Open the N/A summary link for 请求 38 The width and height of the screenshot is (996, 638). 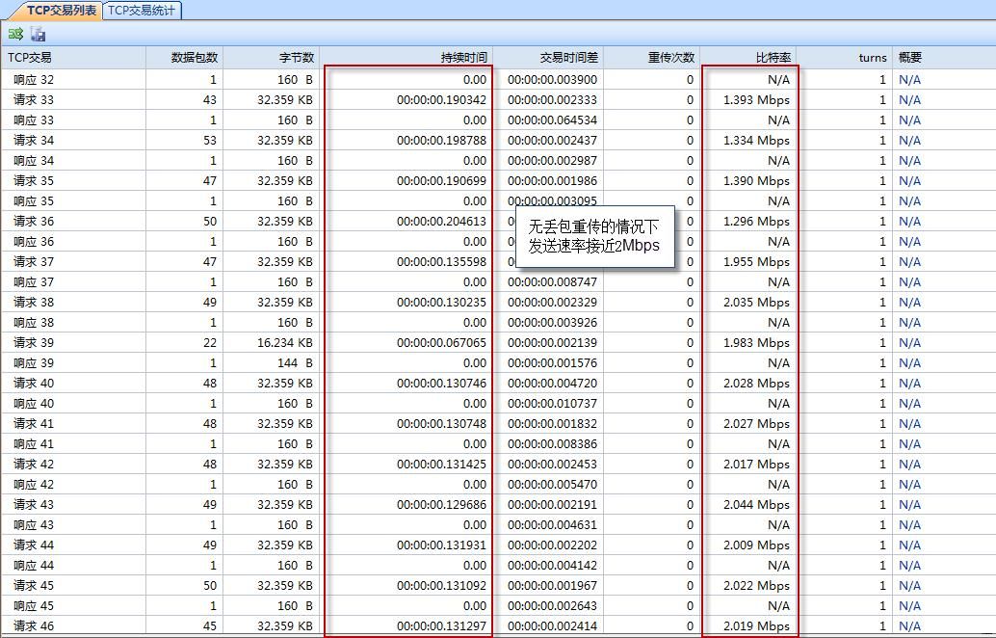pyautogui.click(x=909, y=302)
